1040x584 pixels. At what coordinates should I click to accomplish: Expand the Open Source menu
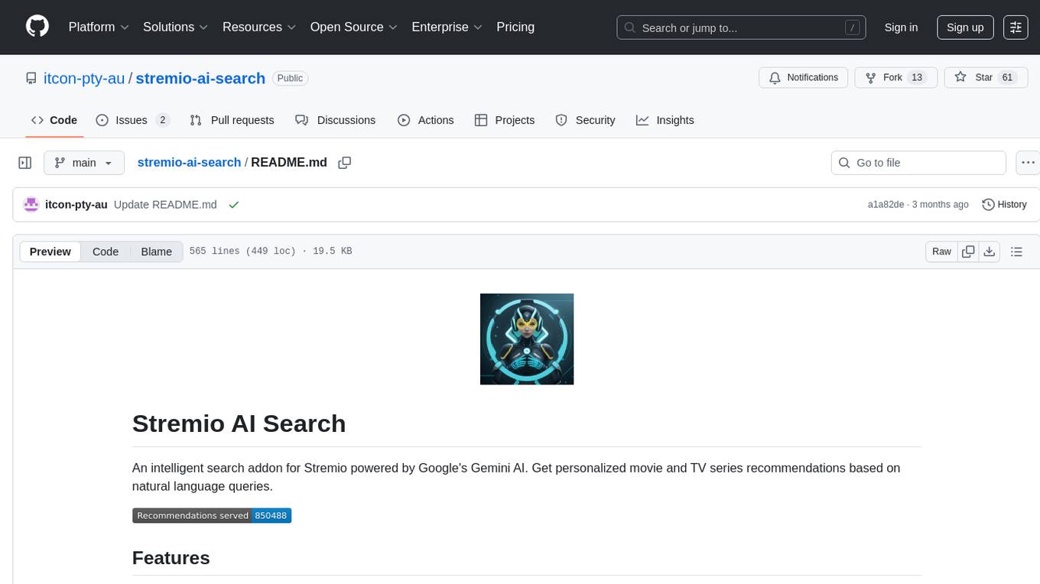[354, 27]
